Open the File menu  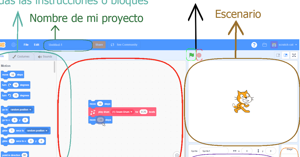click(26, 45)
